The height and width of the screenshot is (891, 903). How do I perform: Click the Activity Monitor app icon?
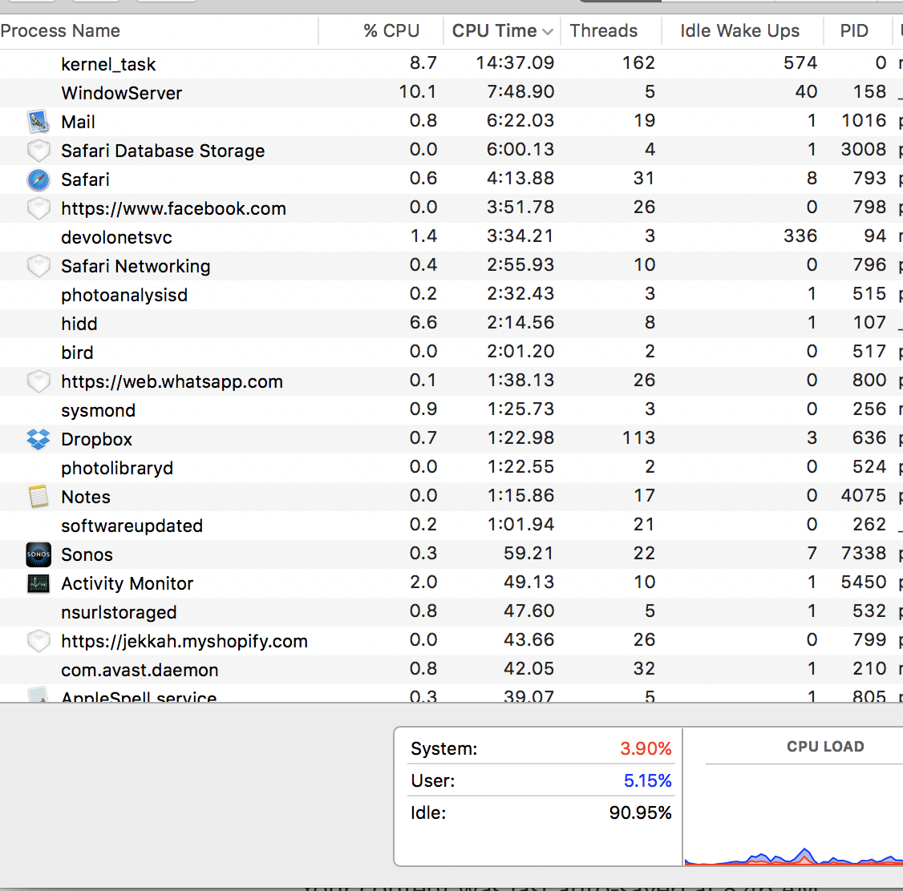[x=38, y=583]
